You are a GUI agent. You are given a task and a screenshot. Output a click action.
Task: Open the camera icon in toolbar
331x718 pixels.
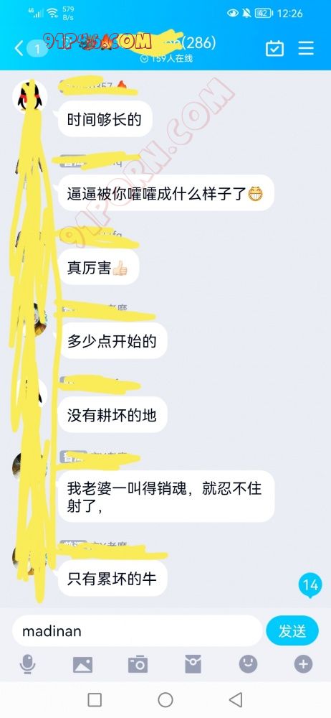point(138,664)
